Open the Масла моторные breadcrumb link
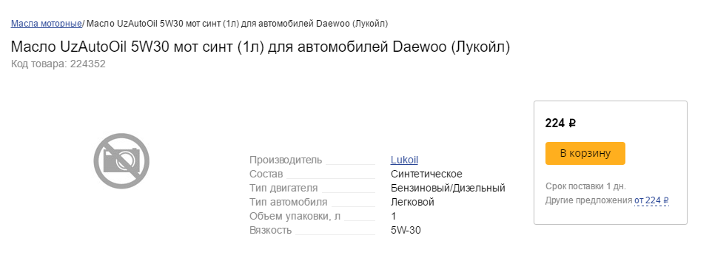 47,23
